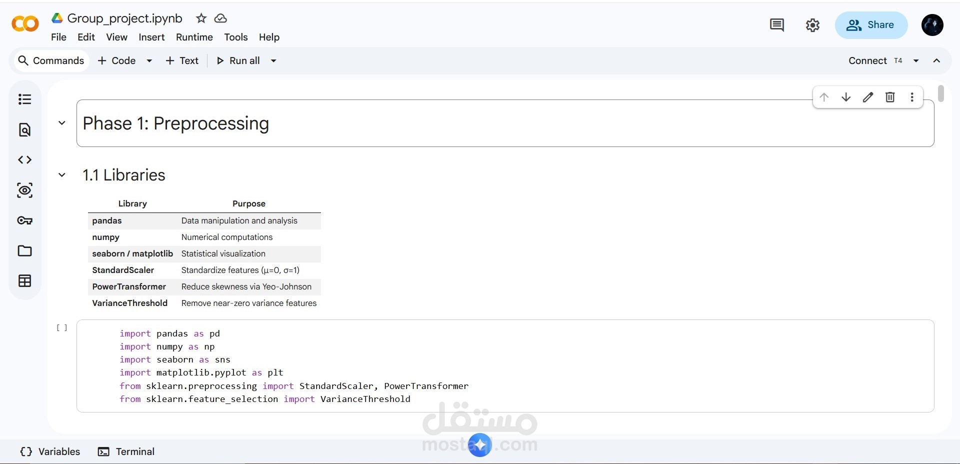
Task: Connect to a T4 runtime
Action: pyautogui.click(x=875, y=60)
